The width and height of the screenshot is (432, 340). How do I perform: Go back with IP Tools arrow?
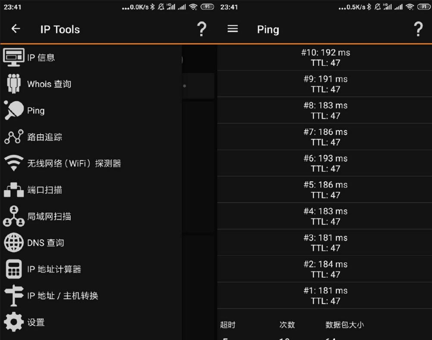[x=16, y=28]
